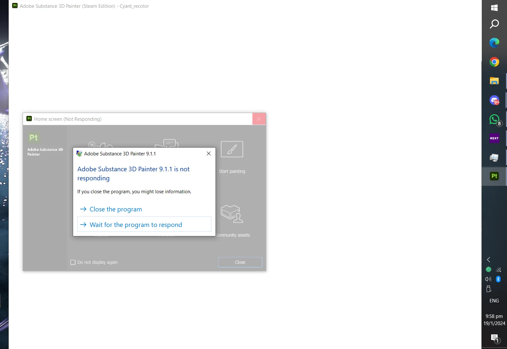
Task: Open the Start painting brush icon
Action: (x=232, y=149)
